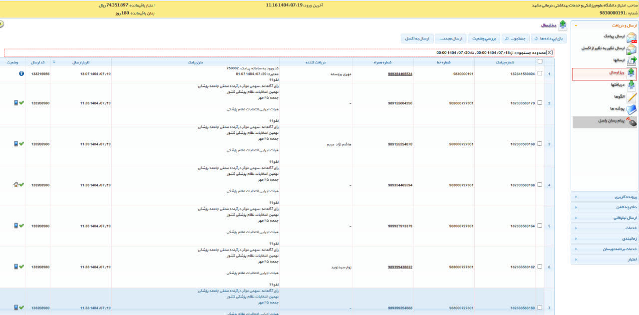Image resolution: width=639 pixels, height=315 pixels.
Task: Click the ارسال نظیر به نظیر از اکسل icon
Action: point(631,49)
